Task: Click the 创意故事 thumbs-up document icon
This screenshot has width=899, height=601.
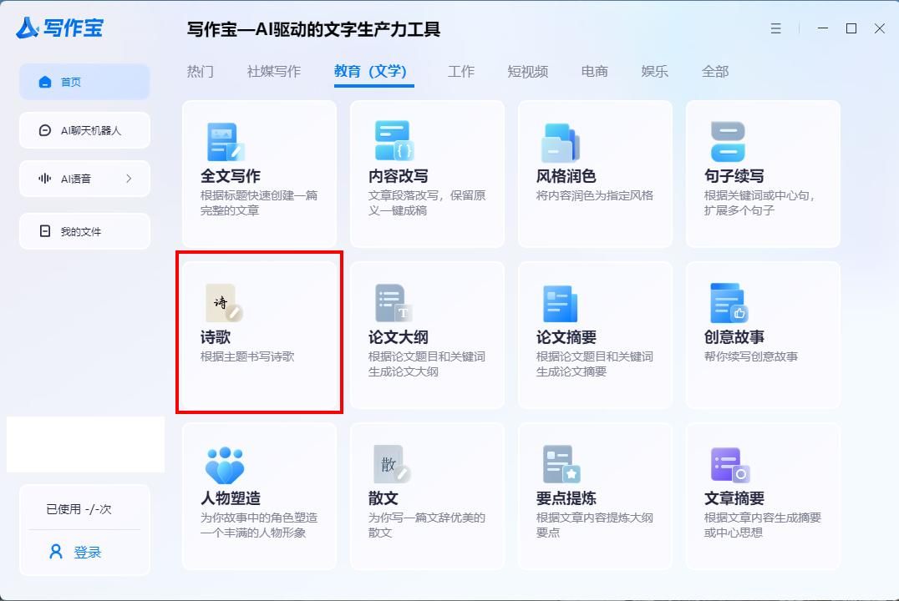Action: click(x=729, y=303)
